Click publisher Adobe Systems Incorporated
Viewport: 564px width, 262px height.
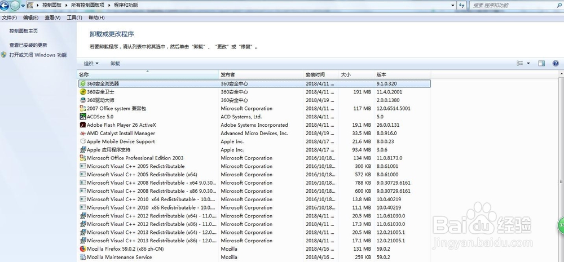[254, 125]
